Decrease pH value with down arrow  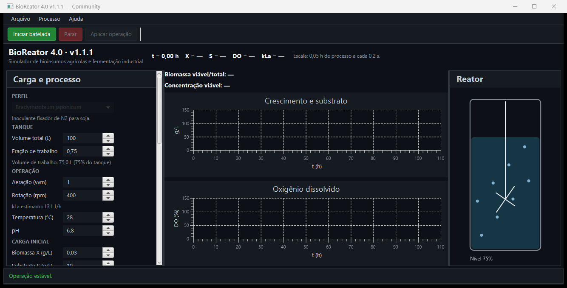[108, 233]
